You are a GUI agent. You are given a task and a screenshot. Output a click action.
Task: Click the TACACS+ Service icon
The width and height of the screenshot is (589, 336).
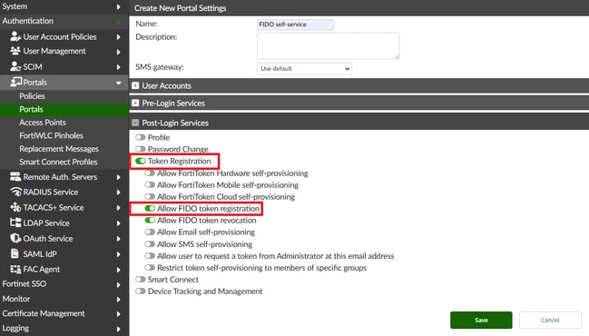coord(15,207)
